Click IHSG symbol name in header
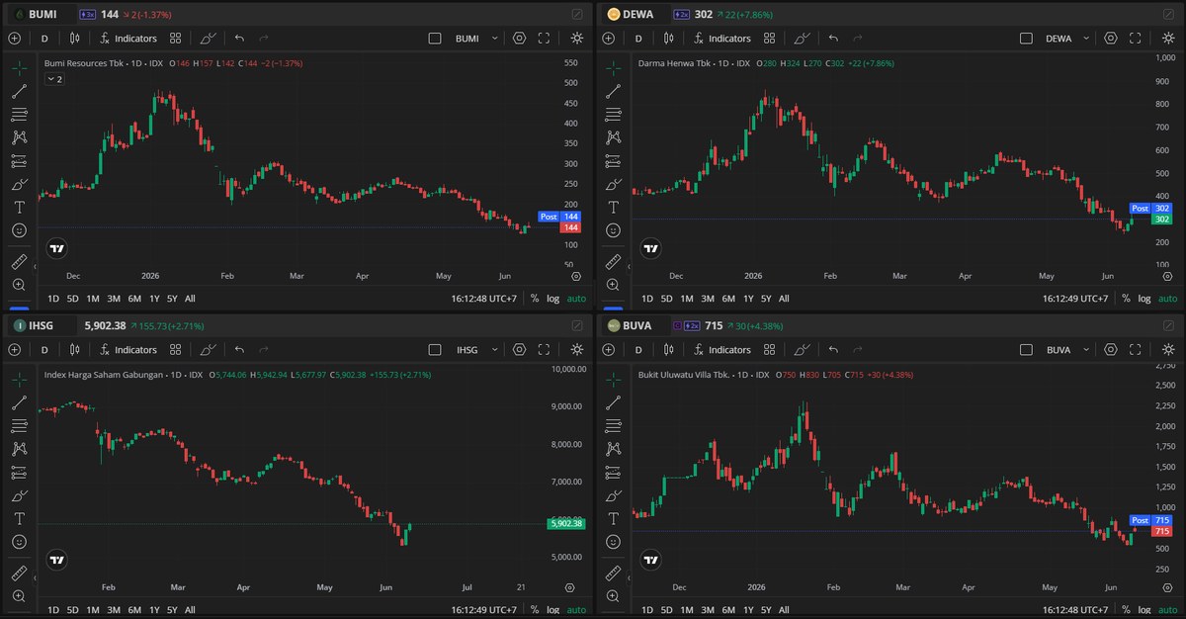 41,325
